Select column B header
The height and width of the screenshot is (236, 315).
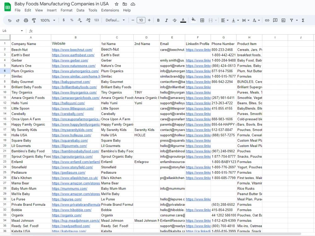pos(76,37)
